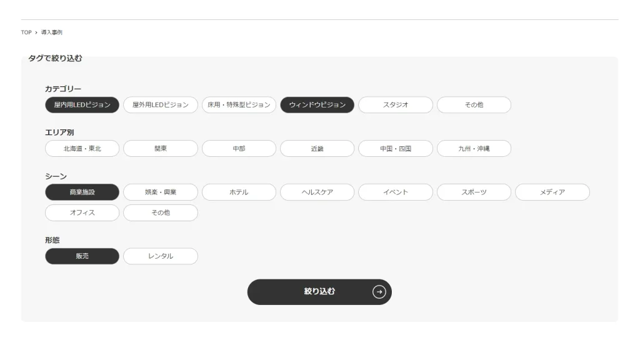
Task: Choose the イベント scene tag
Action: coord(395,192)
